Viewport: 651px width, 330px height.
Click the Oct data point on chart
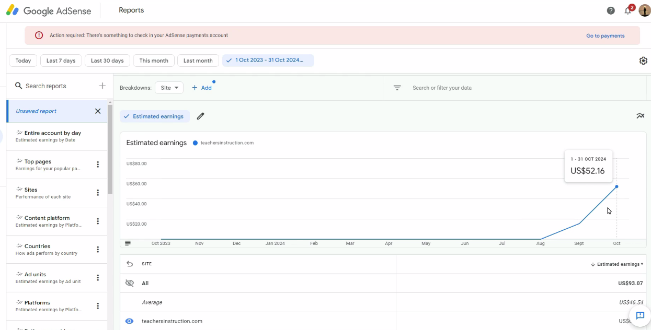coord(617,186)
